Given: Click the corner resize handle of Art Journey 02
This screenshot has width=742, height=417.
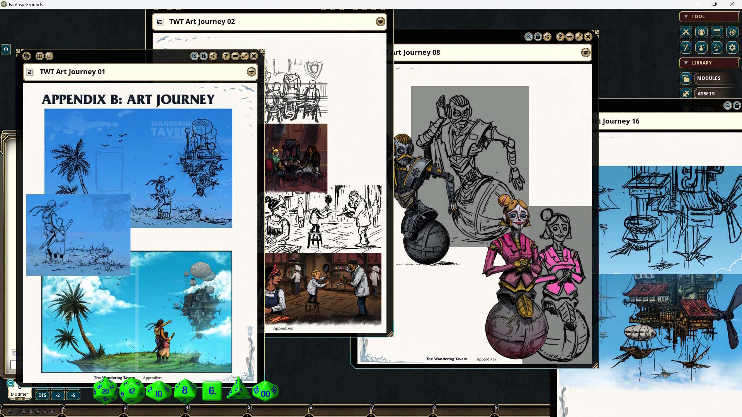Looking at the screenshot, I should (x=390, y=334).
